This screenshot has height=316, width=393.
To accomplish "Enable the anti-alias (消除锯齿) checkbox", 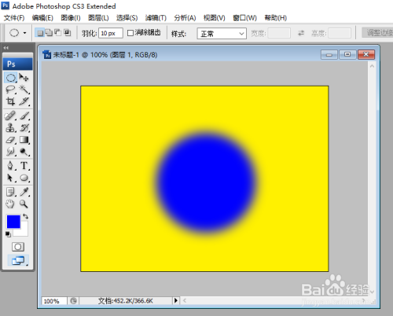I will (x=130, y=33).
